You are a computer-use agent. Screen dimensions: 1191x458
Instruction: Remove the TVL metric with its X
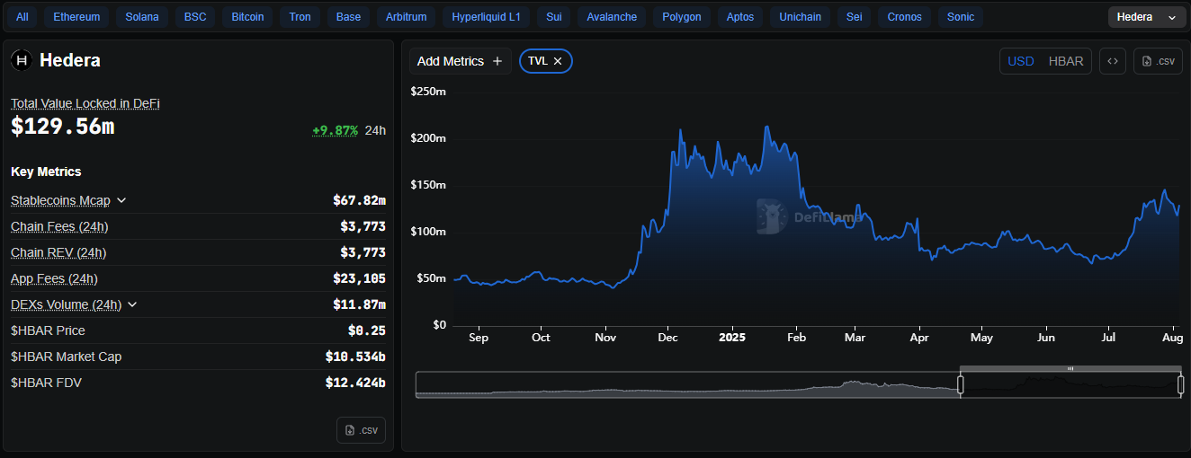click(558, 61)
